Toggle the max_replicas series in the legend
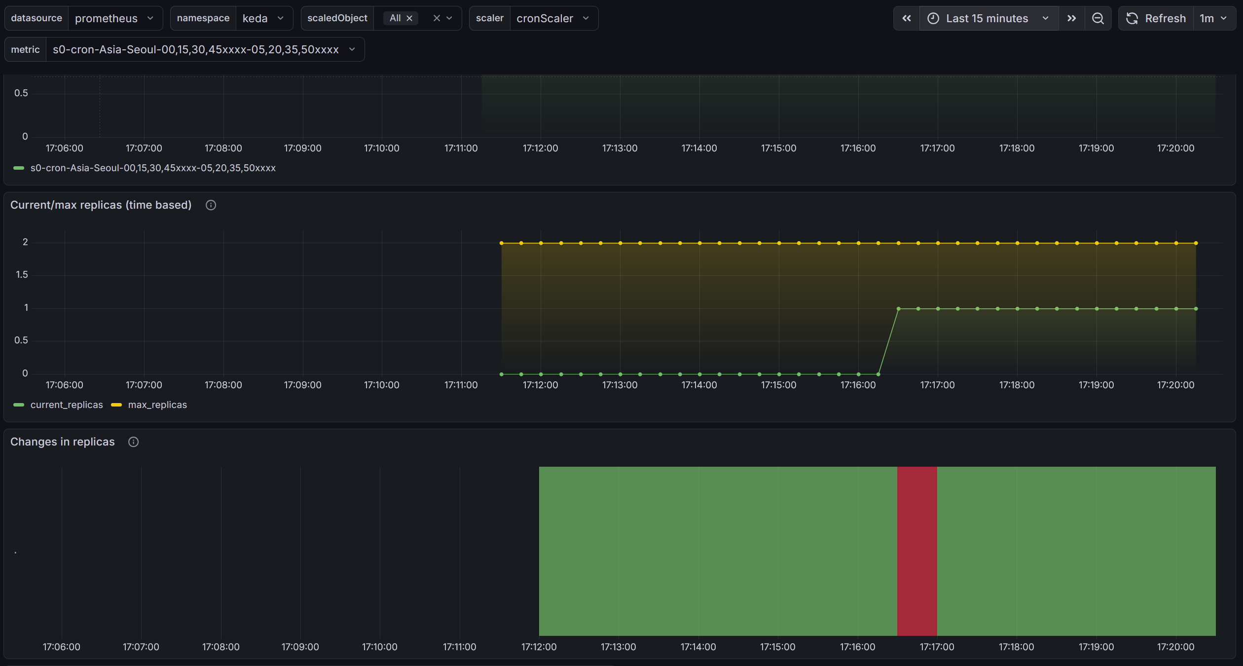 point(157,405)
